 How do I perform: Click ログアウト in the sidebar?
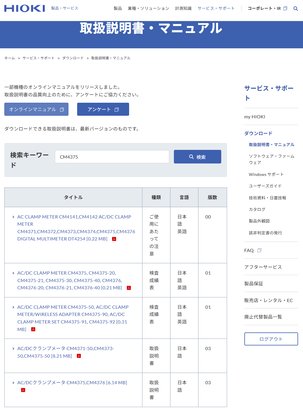point(271,339)
